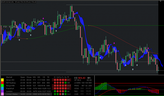
Task: Click the red NZ+Sydney session swatch
Action: [2, 83]
